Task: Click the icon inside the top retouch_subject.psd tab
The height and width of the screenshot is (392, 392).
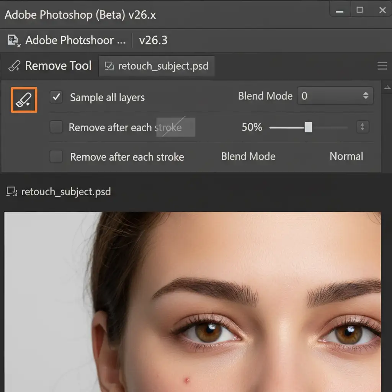Action: coord(109,66)
